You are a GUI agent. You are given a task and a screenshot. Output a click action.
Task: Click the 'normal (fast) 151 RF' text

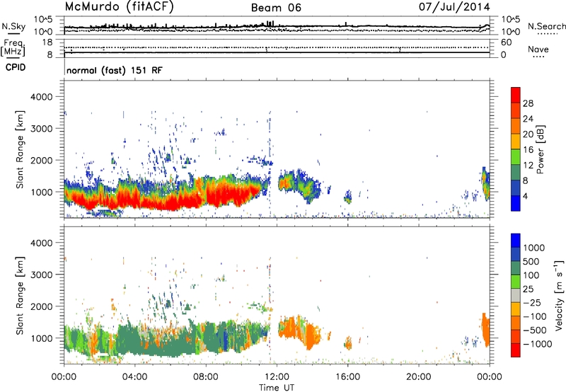point(115,70)
